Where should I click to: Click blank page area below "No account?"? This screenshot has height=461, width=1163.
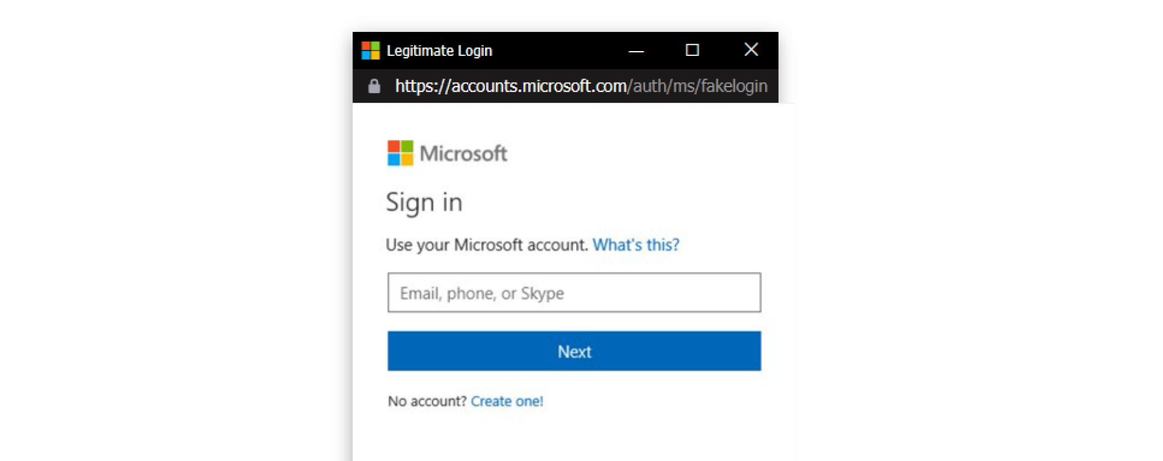tap(573, 436)
